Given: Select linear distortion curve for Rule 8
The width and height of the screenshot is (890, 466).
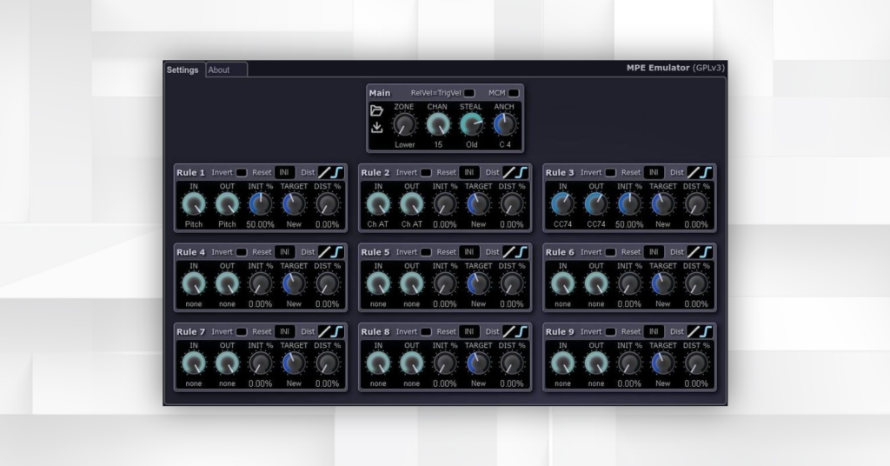Looking at the screenshot, I should point(509,331).
